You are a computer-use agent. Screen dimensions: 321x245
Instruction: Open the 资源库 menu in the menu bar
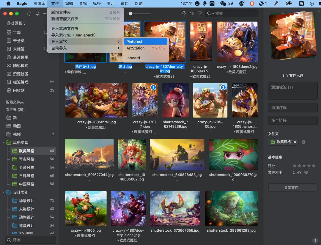point(39,4)
